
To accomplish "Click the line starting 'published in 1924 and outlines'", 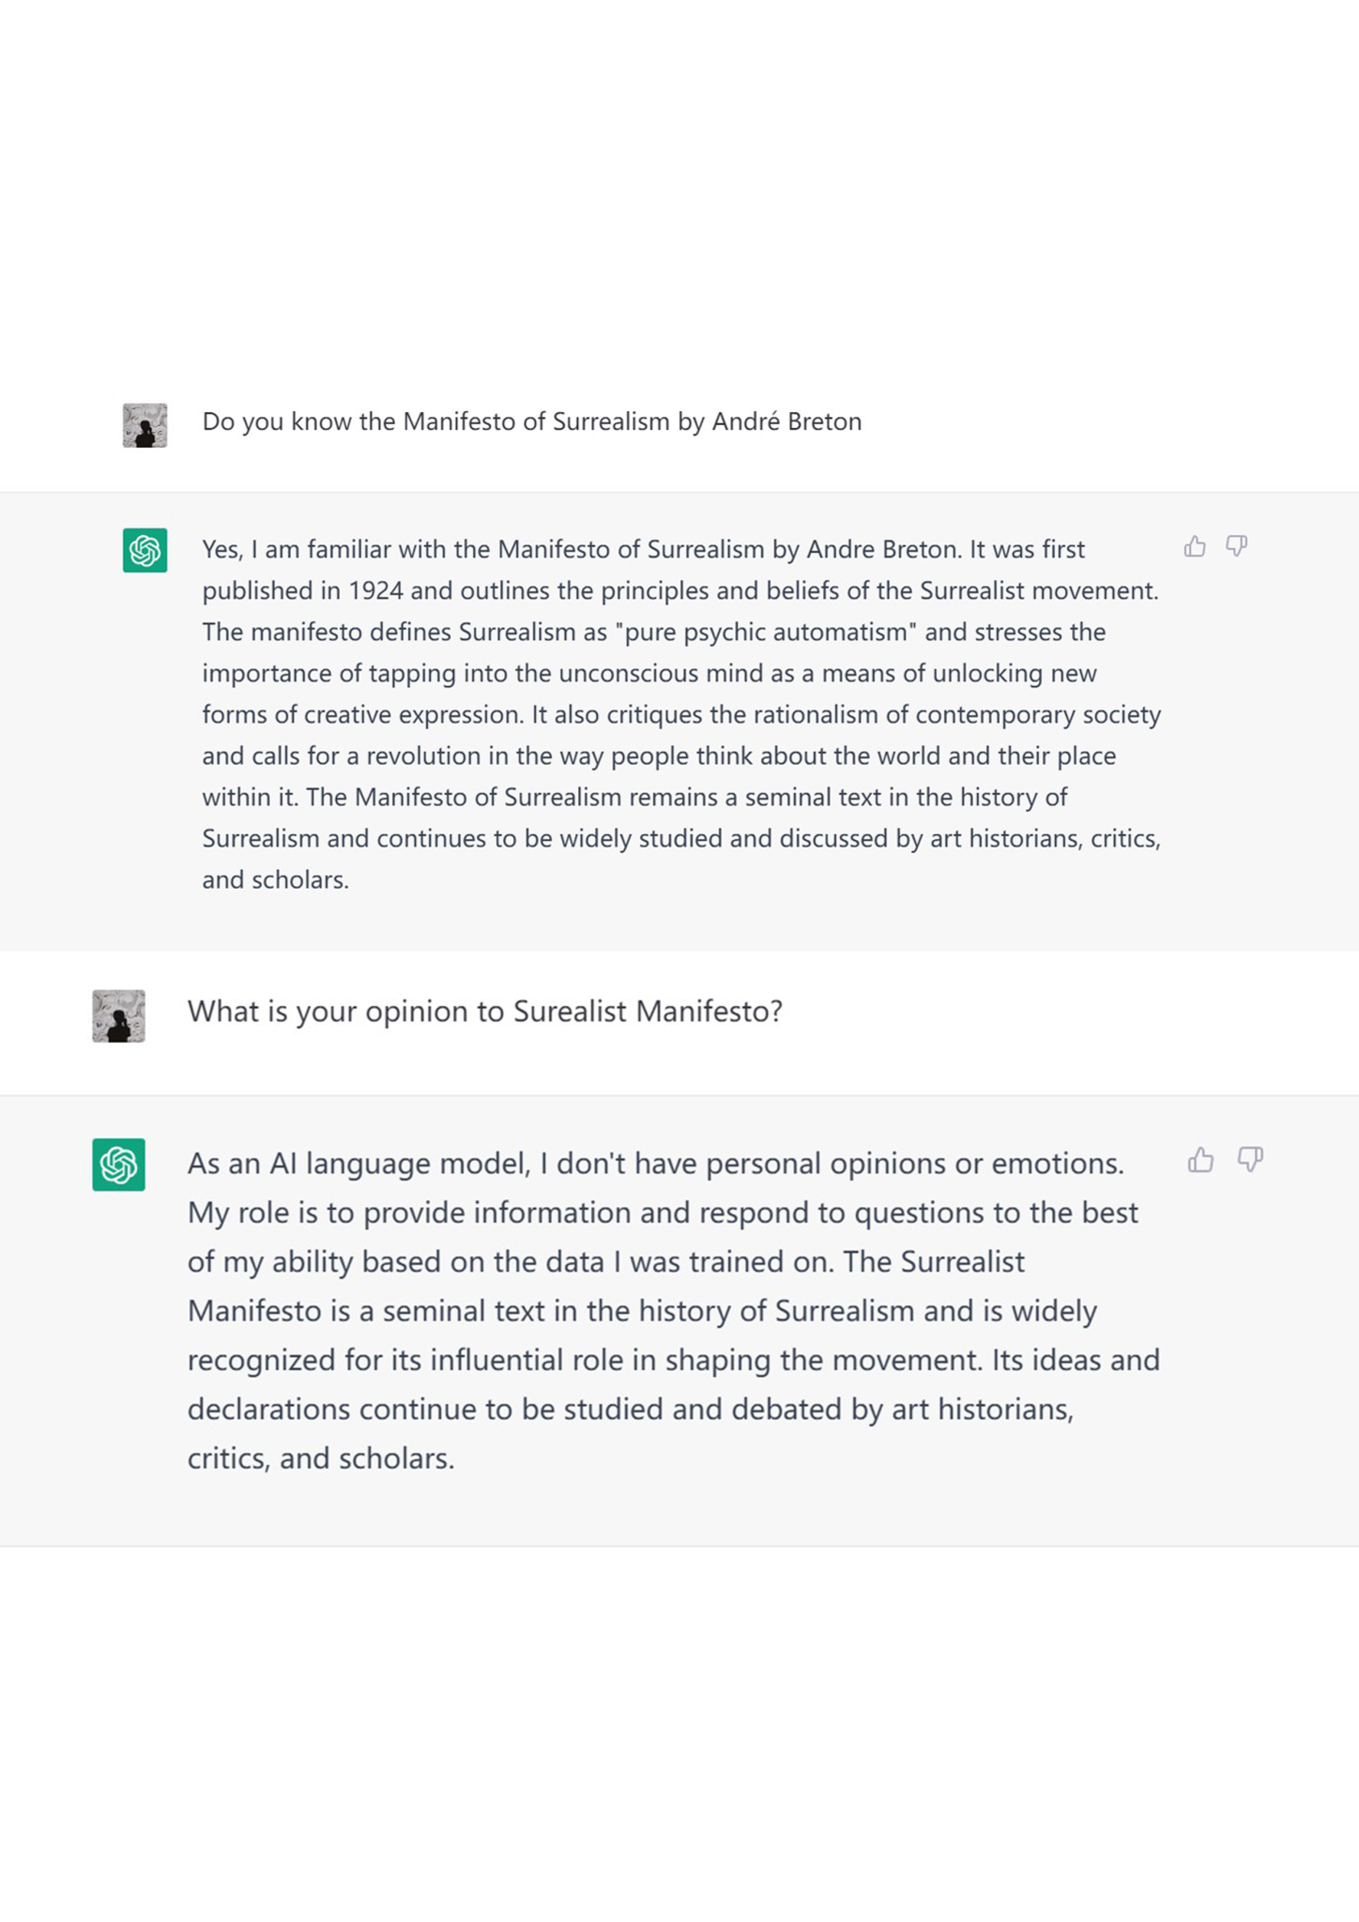I will click(680, 591).
